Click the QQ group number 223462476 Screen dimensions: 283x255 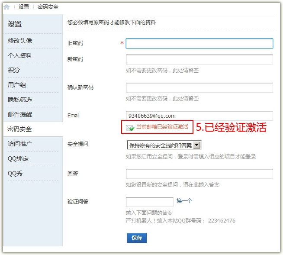click(x=222, y=220)
